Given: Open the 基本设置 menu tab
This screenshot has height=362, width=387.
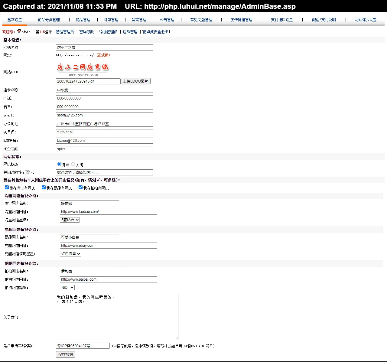Looking at the screenshot, I should [15, 20].
